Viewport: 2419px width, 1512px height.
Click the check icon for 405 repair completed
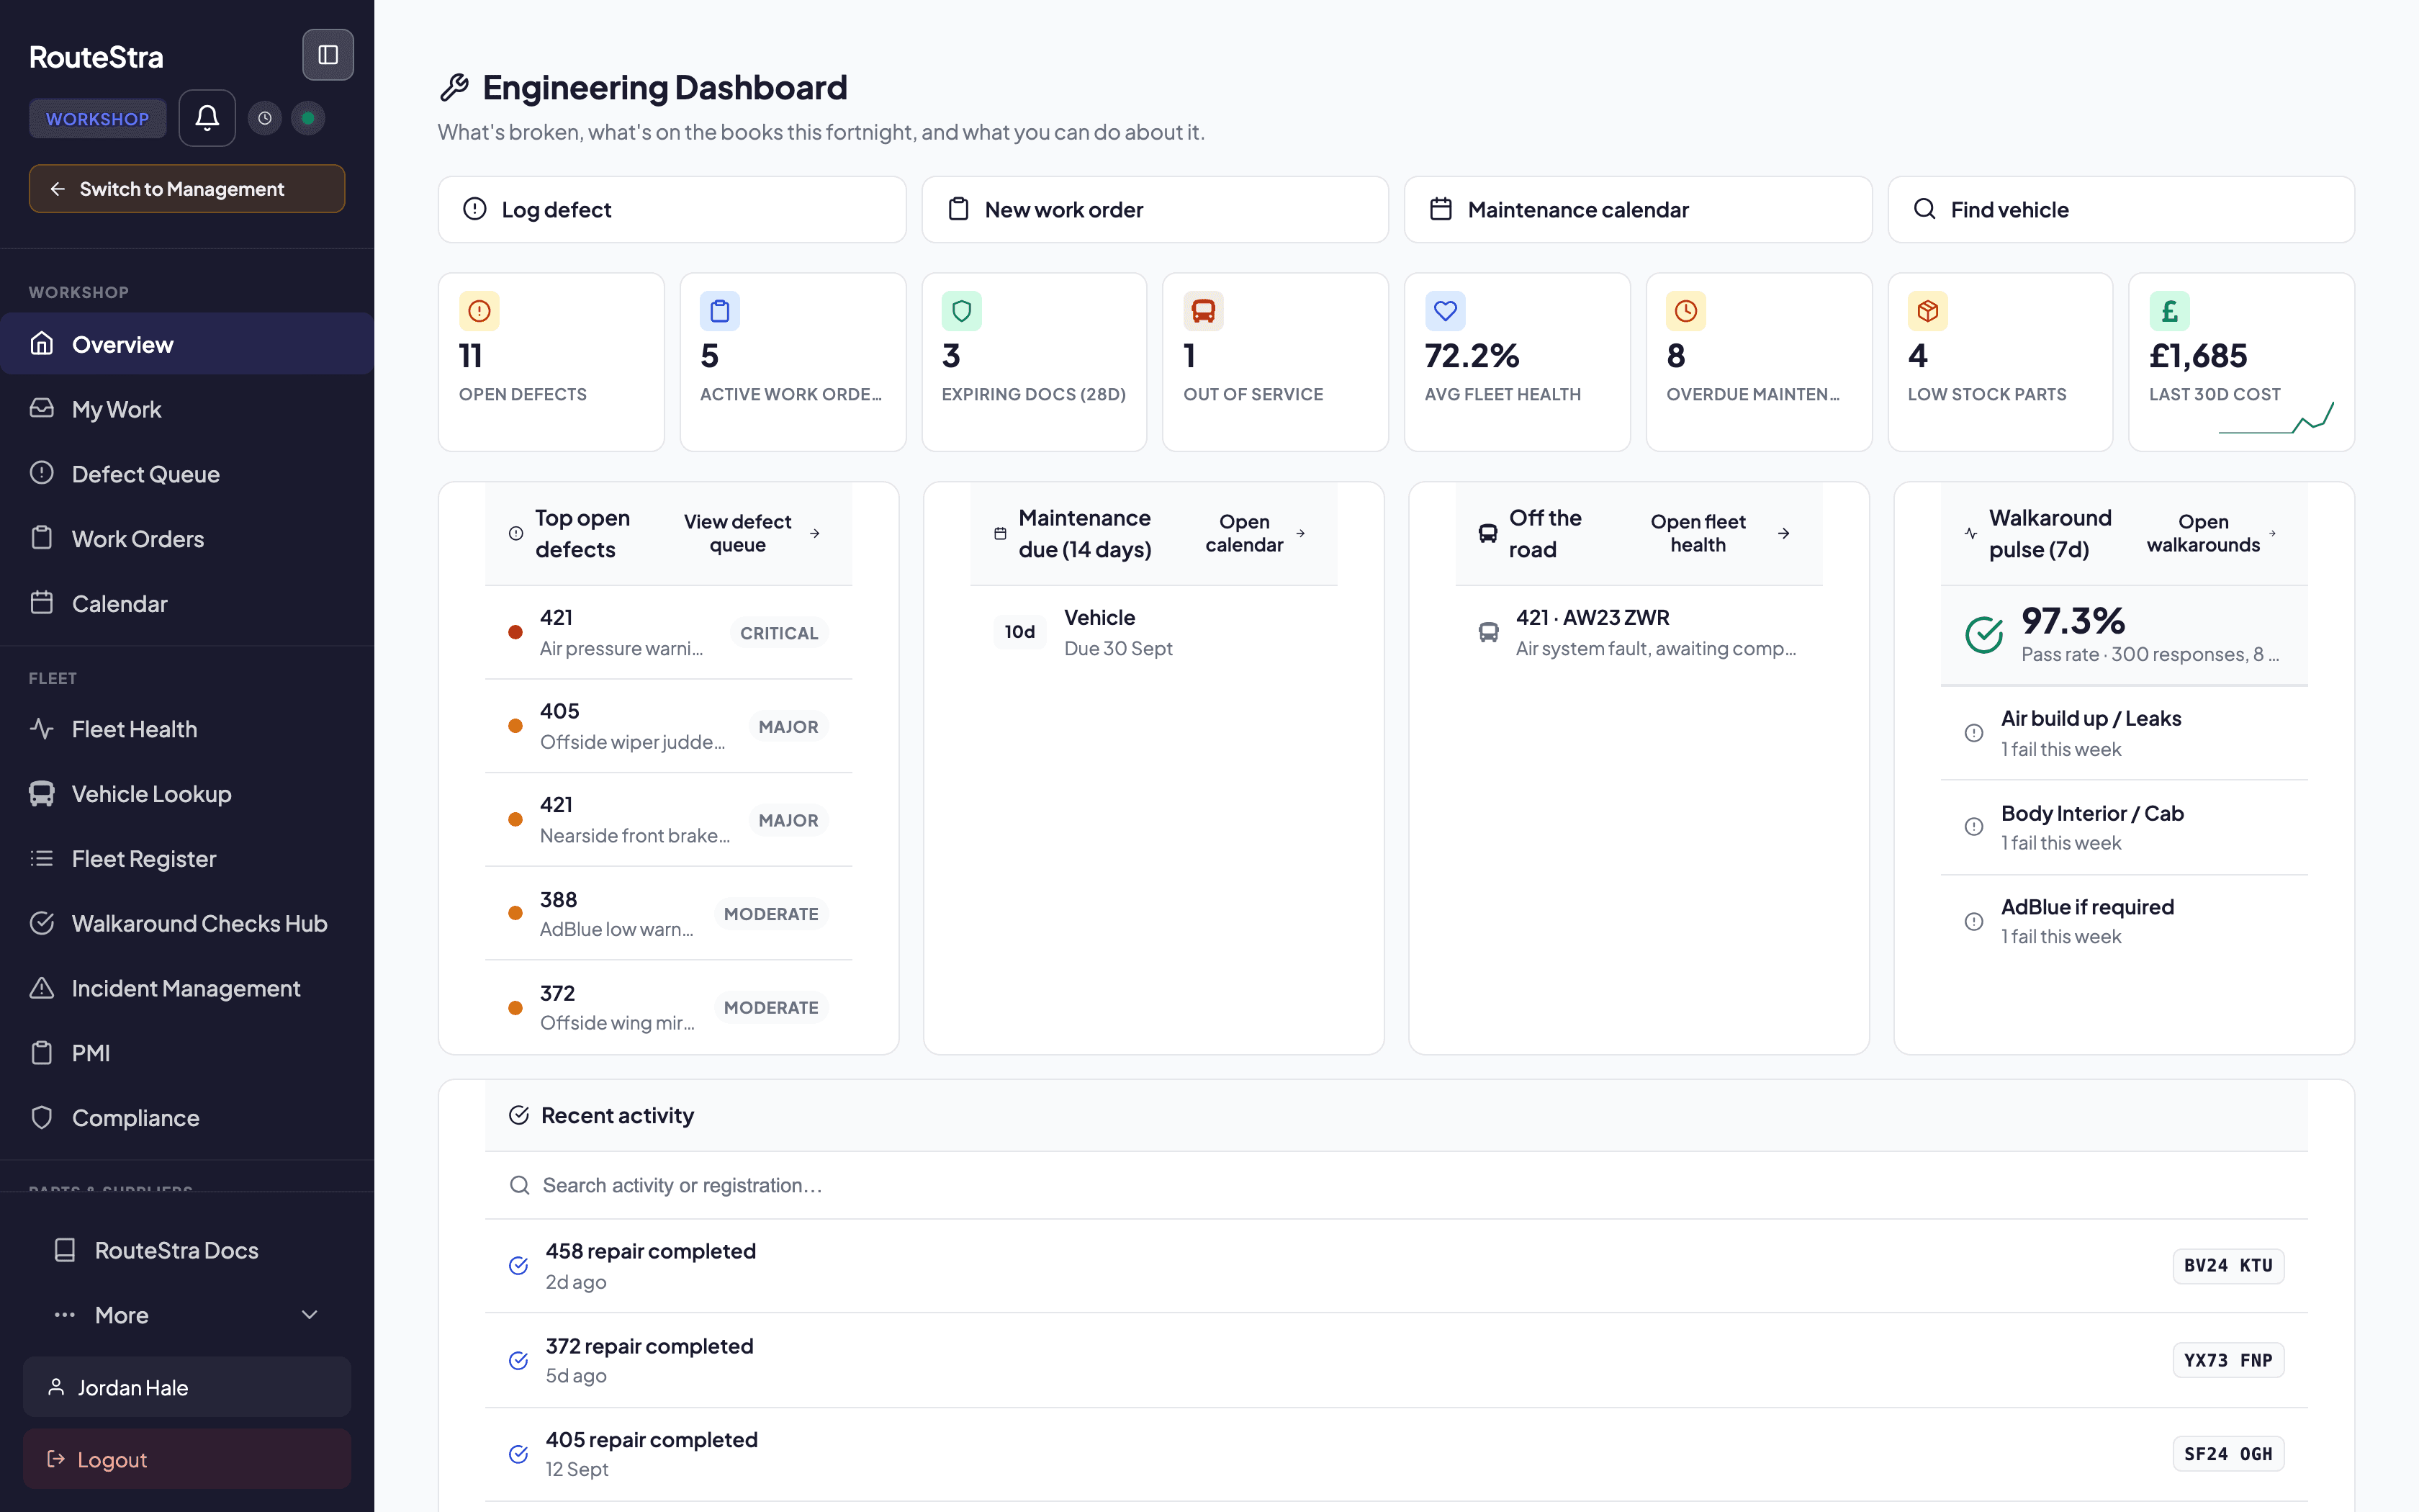coord(519,1454)
